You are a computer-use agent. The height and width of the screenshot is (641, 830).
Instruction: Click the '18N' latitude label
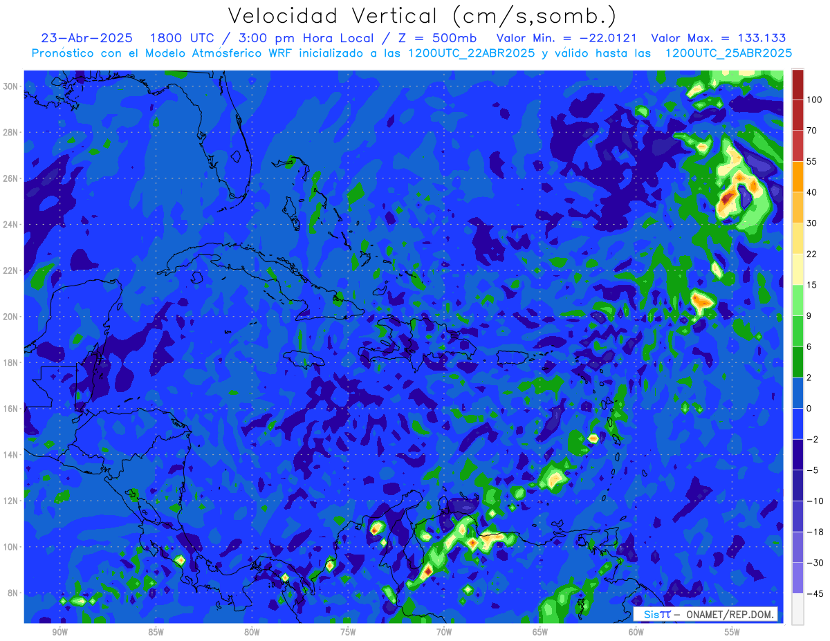tap(10, 362)
